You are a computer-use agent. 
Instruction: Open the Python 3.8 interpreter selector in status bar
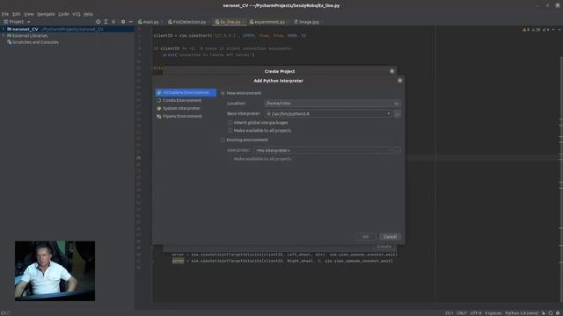tap(522, 312)
